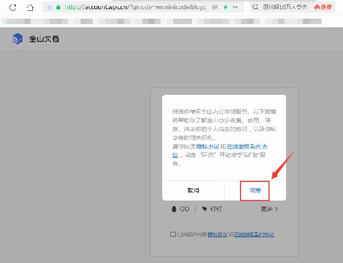The height and width of the screenshot is (263, 343).
Task: Click the green lightning speed-mode icon
Action: (225, 7)
